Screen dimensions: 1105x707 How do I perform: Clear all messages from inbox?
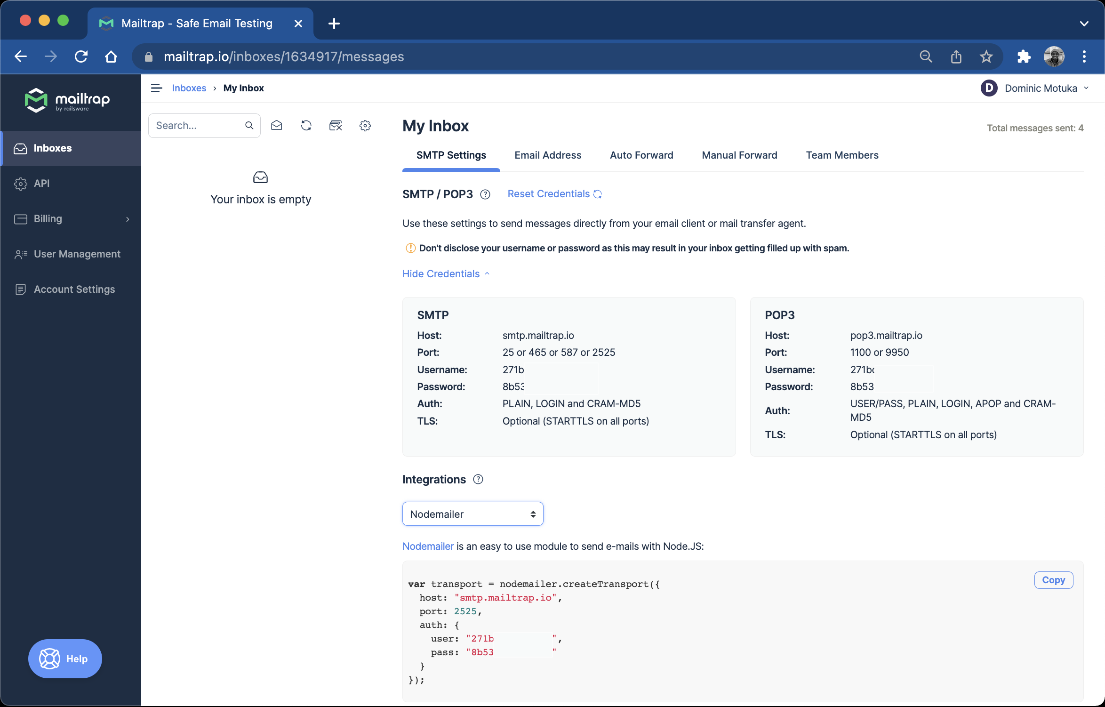336,125
